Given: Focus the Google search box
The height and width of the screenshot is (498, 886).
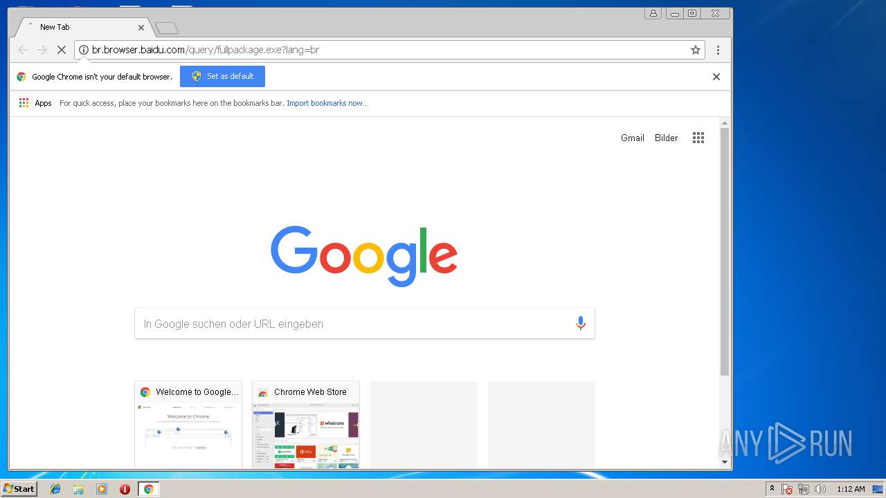Looking at the screenshot, I should (365, 324).
